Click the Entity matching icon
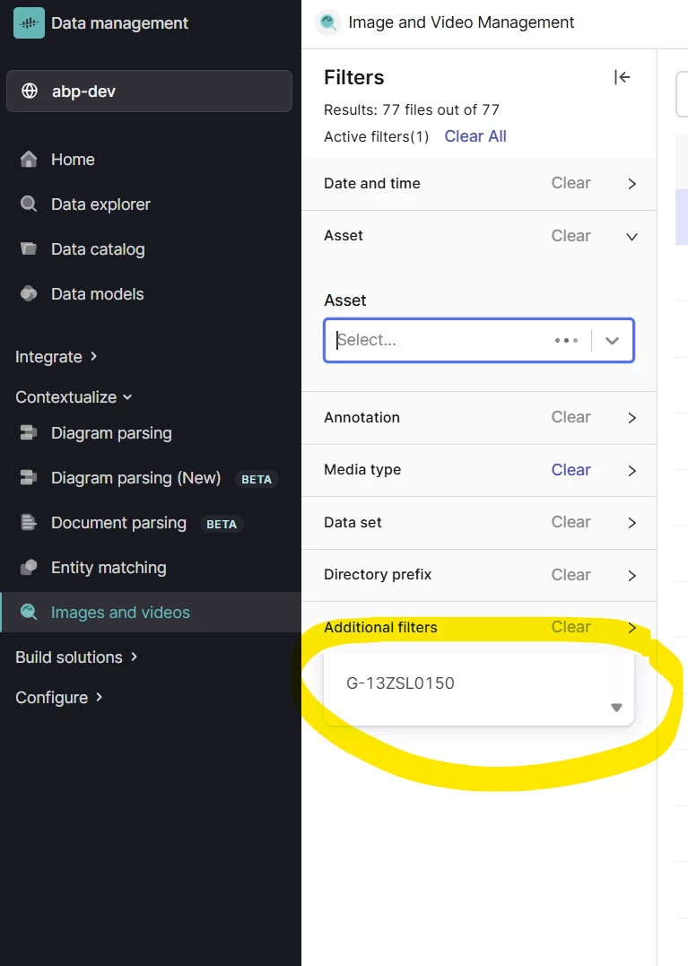 (x=29, y=568)
